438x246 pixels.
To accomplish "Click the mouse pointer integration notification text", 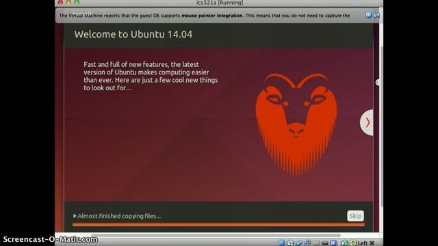I will [205, 16].
